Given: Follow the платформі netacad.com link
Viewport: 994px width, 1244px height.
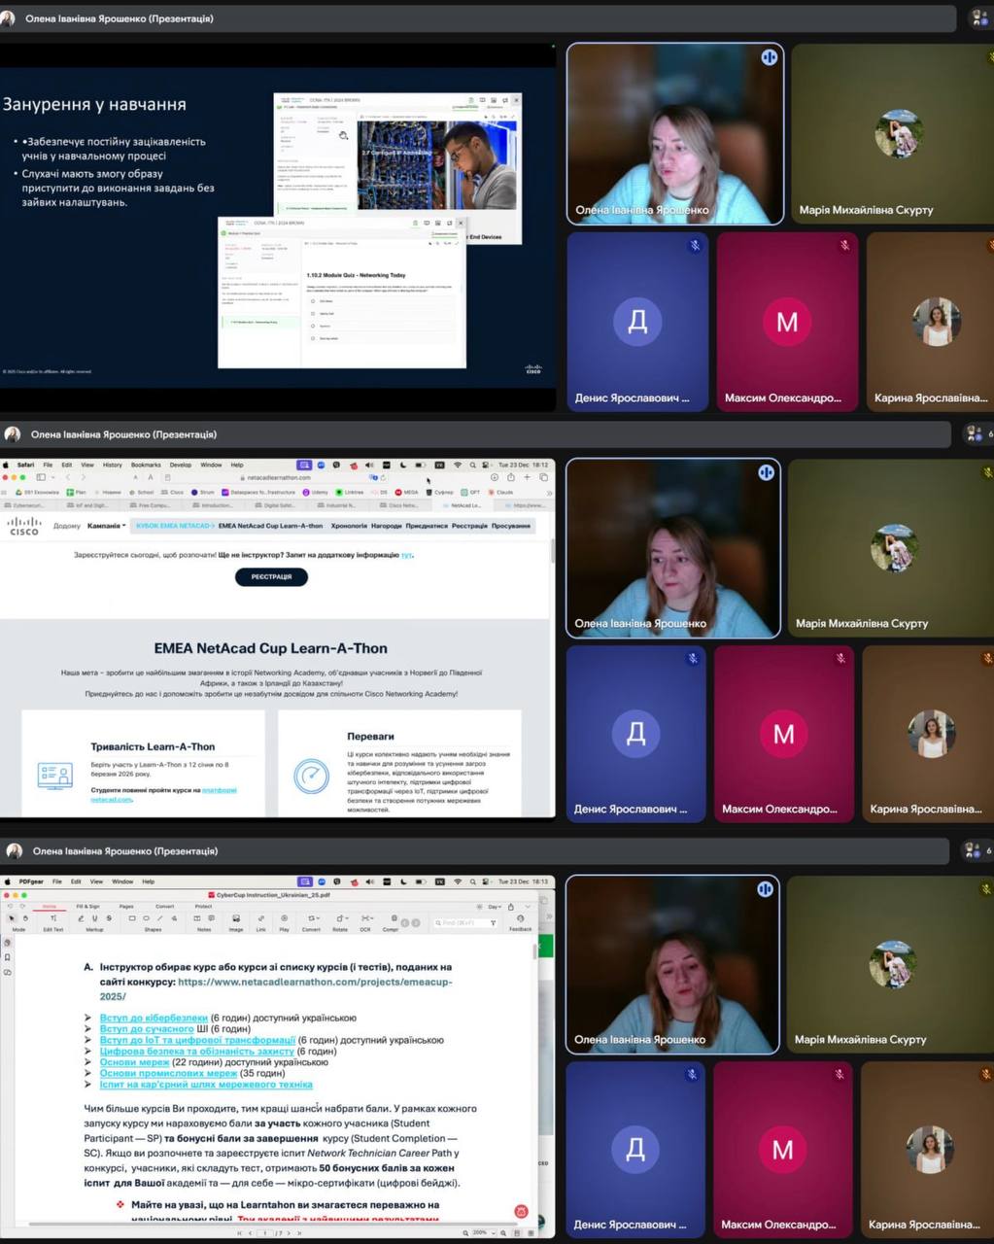Looking at the screenshot, I should [164, 794].
